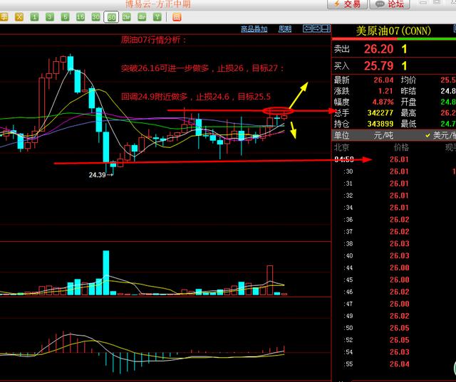Select the 元/吨 unit option
The image size is (456, 382).
[383, 135]
